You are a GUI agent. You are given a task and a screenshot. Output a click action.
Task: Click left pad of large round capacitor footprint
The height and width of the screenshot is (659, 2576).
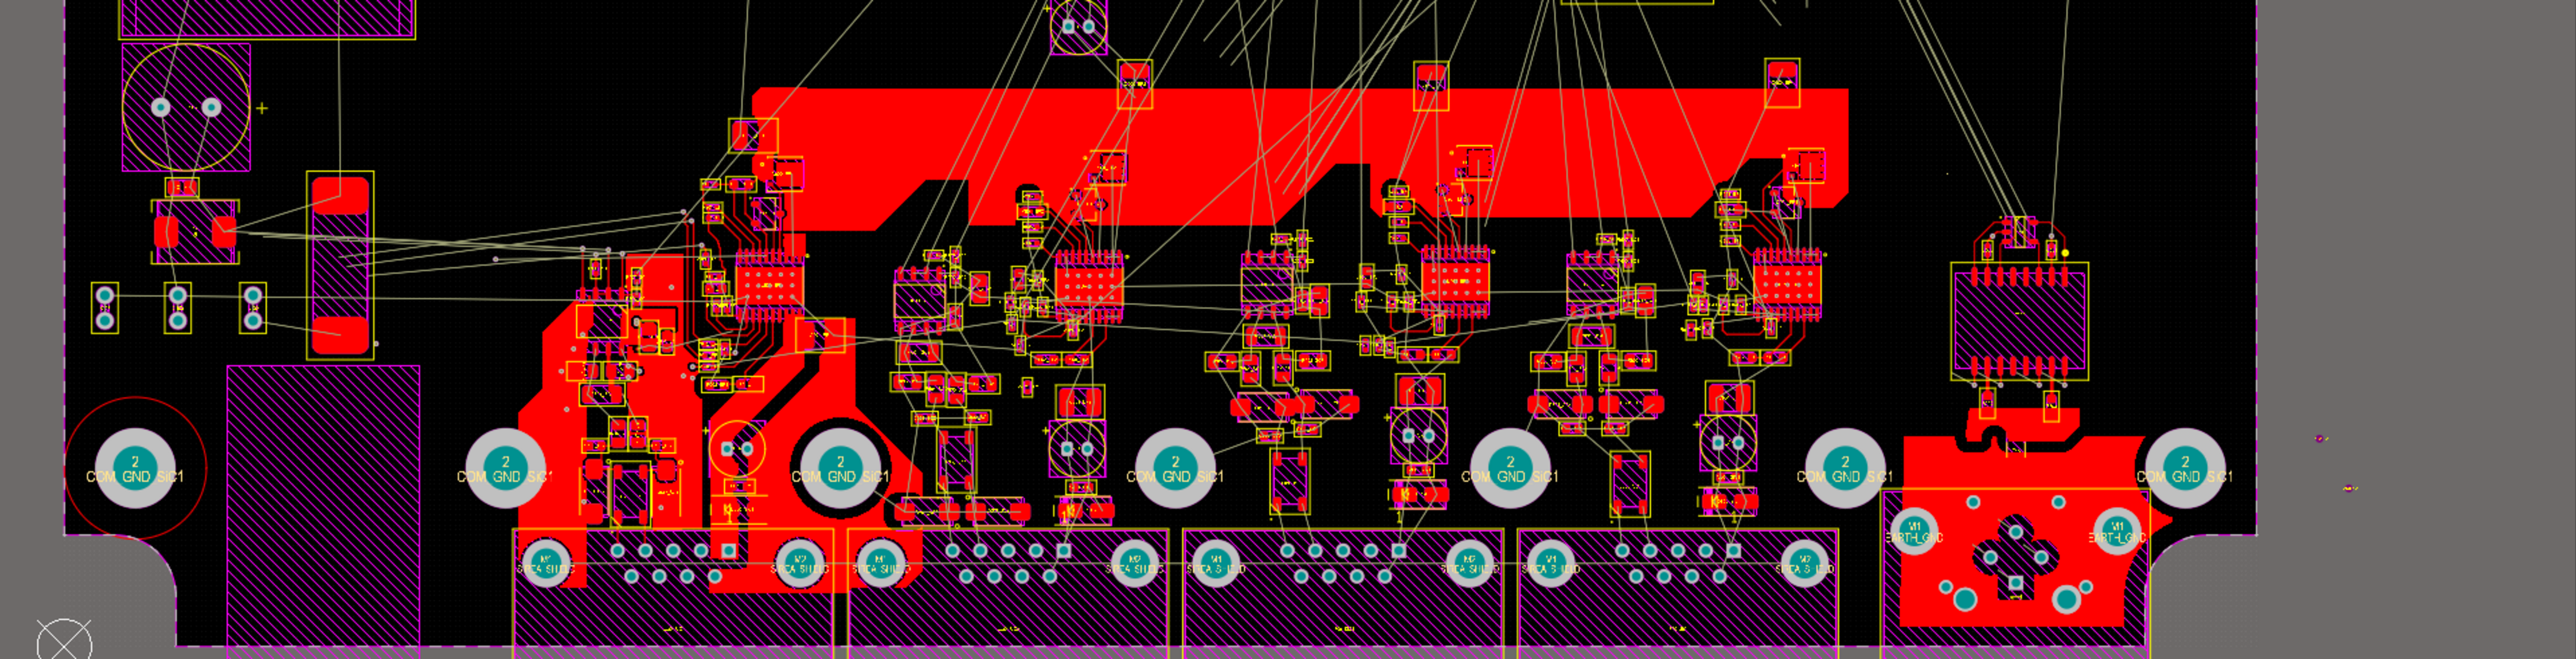(x=160, y=107)
